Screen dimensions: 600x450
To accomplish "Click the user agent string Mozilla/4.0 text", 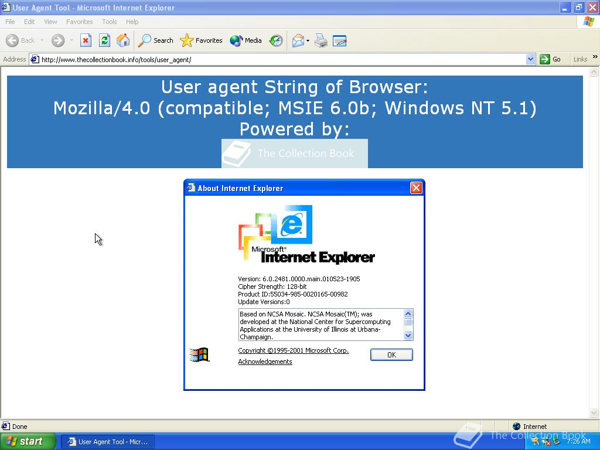I will 295,108.
